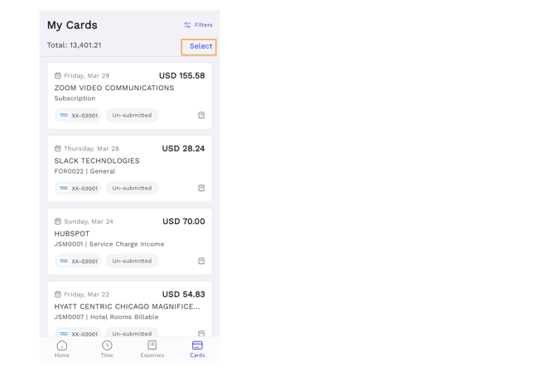Go to the Expenses tab

pyautogui.click(x=152, y=349)
